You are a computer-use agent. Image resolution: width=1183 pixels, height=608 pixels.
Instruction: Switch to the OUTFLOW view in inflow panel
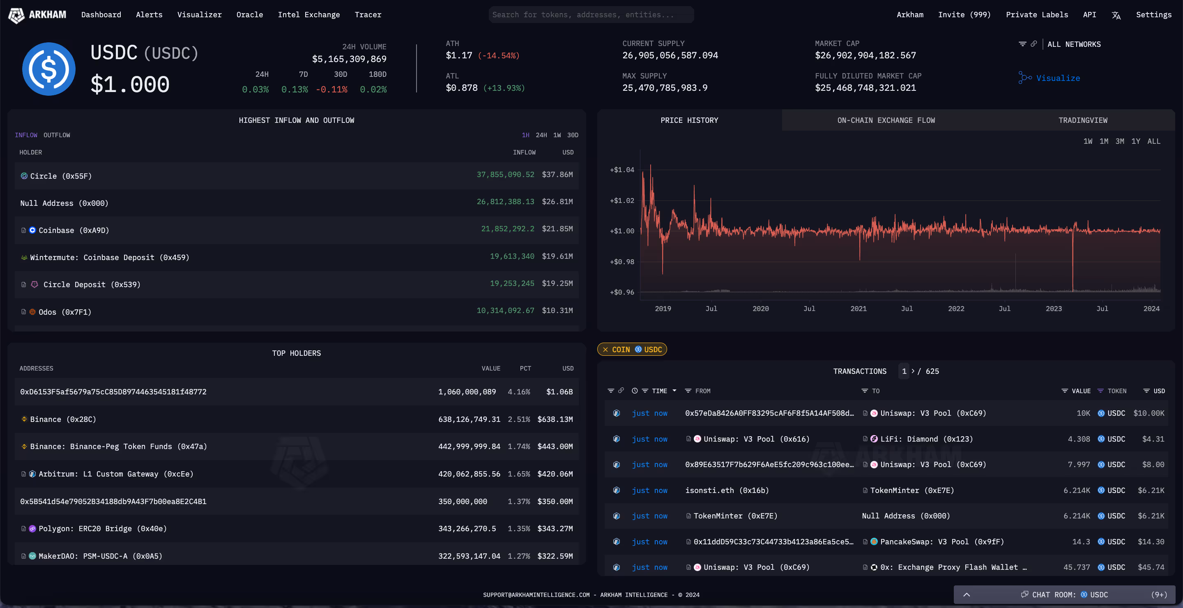coord(57,135)
